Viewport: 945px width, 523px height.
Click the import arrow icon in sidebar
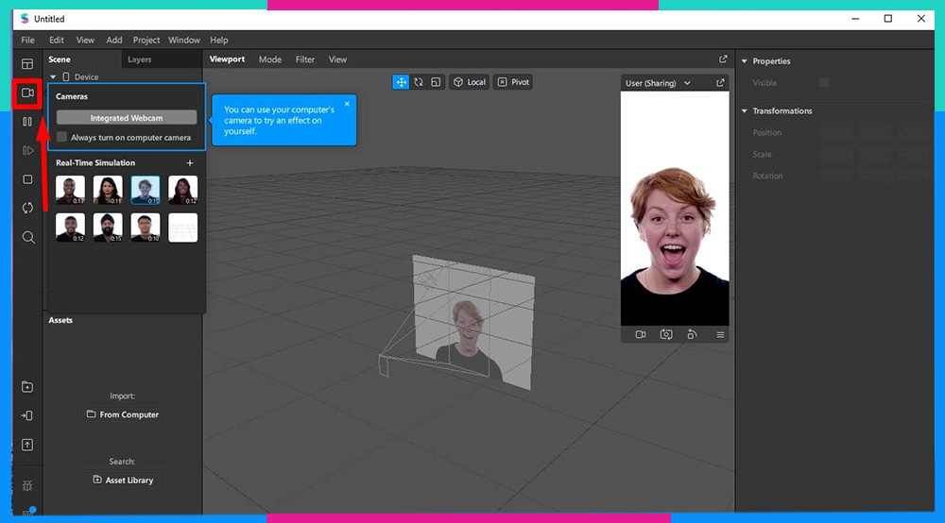tap(27, 416)
